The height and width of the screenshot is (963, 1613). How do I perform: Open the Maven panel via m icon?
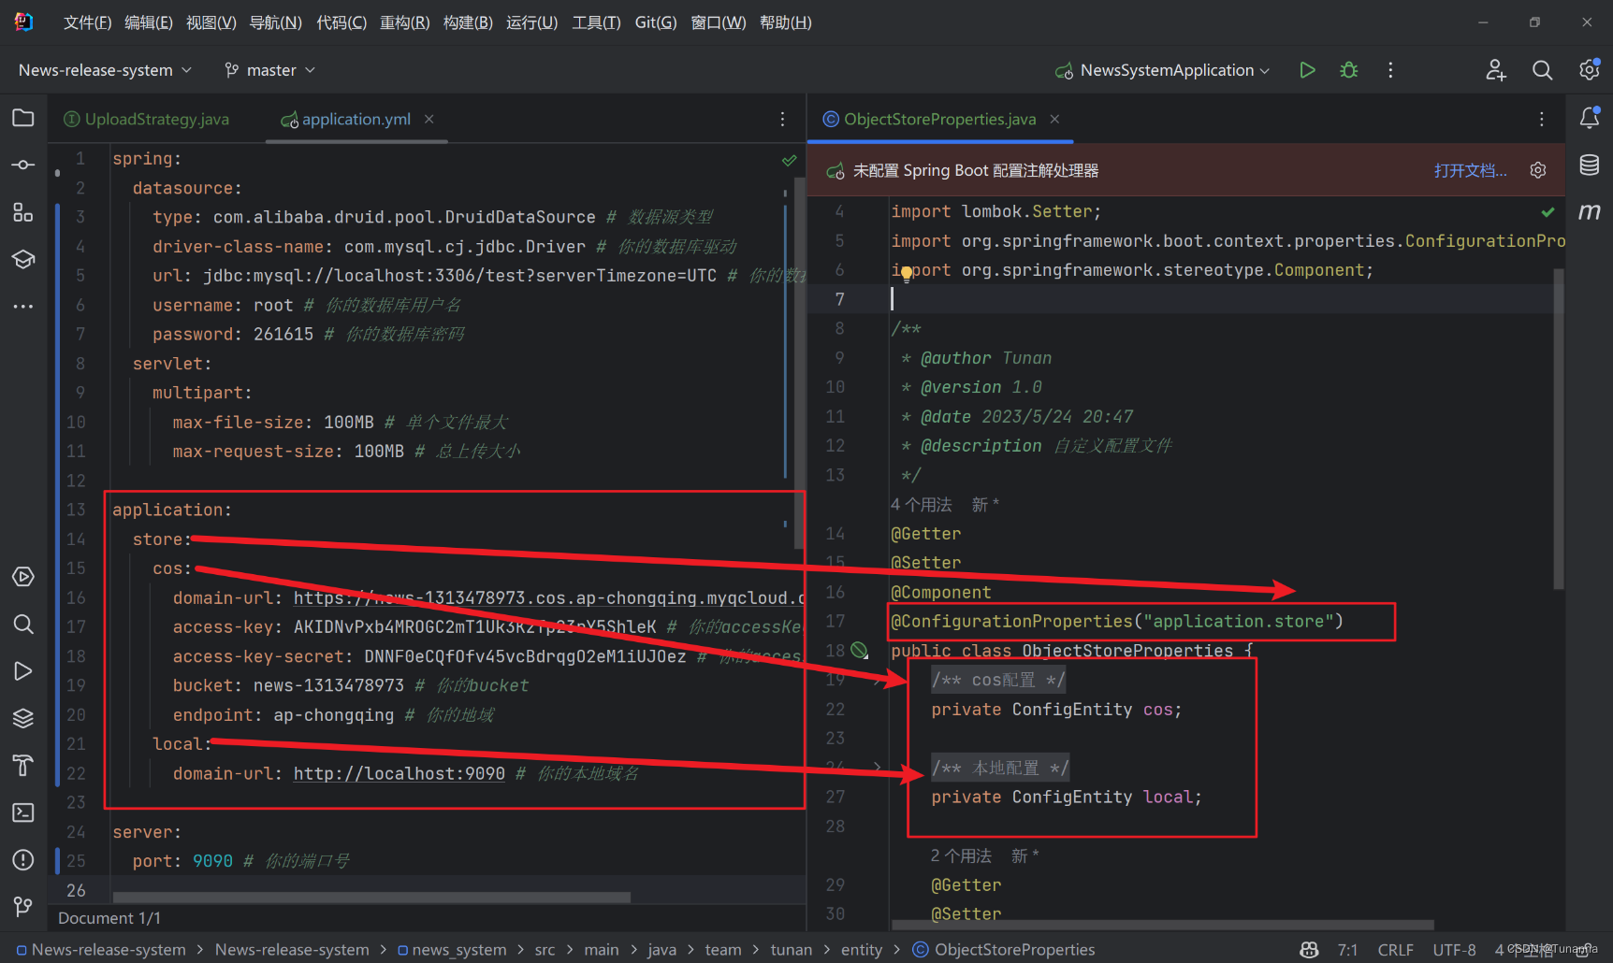[x=1590, y=211]
